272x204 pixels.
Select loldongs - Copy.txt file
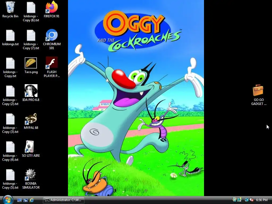[x=10, y=67]
